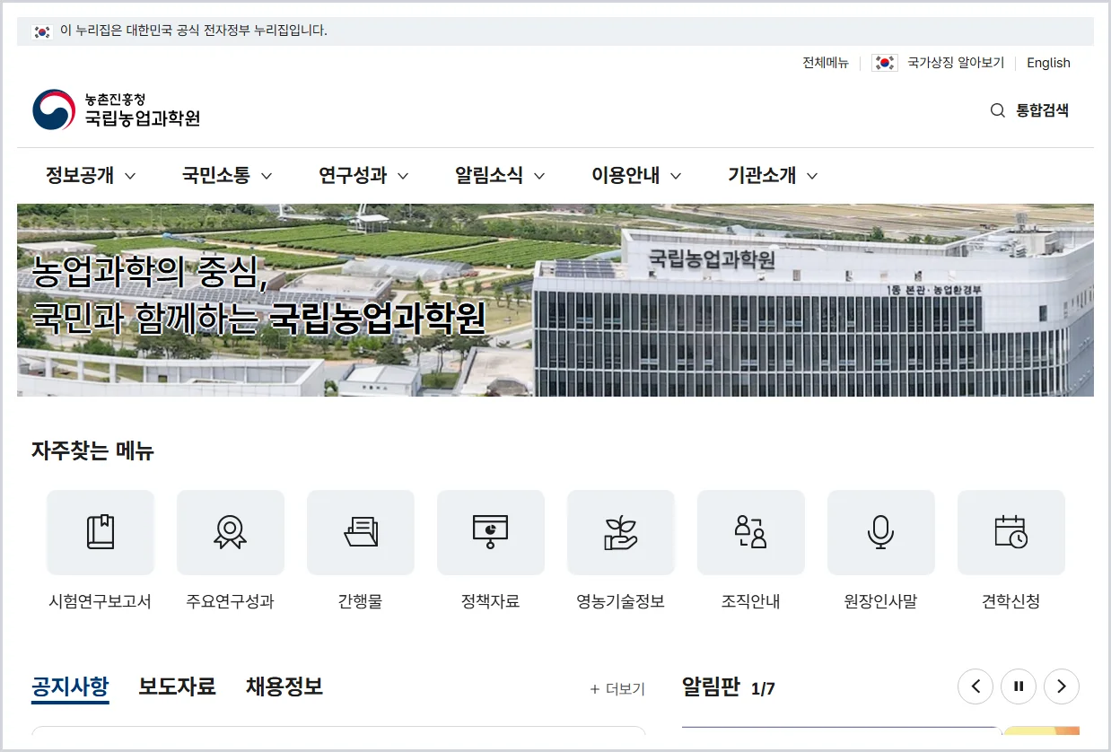
Task: Open the 영농기술정보 plant-in-hand icon
Action: (621, 532)
